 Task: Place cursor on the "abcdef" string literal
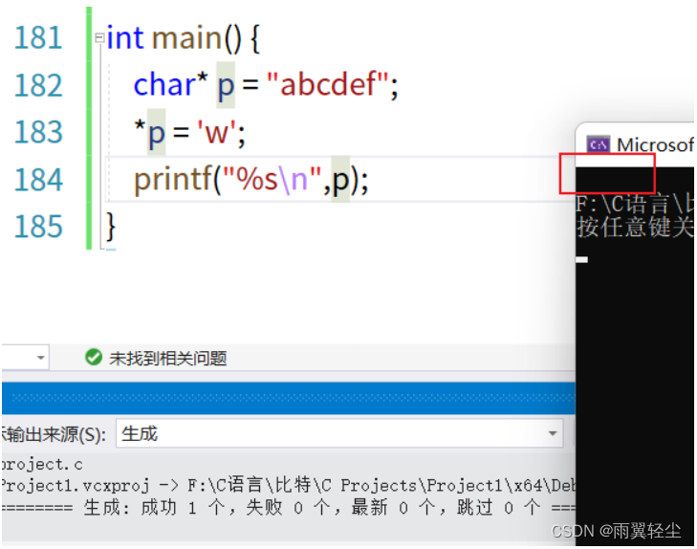point(328,84)
